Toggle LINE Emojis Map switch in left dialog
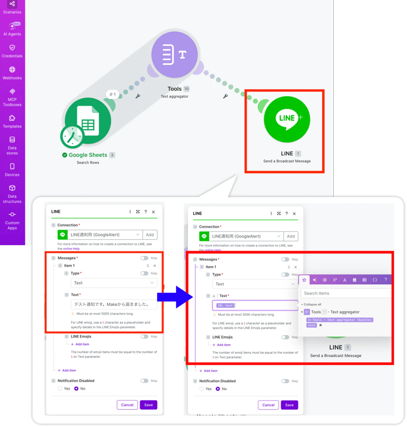This screenshot has height=427, width=407. (x=144, y=336)
